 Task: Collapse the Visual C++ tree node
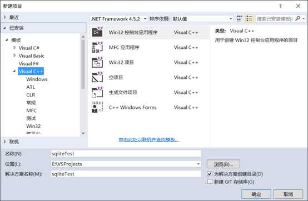(14, 71)
